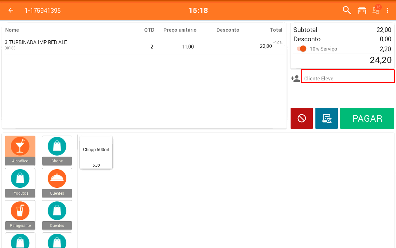Open the three-dot overflow menu
This screenshot has width=396, height=248.
click(387, 10)
